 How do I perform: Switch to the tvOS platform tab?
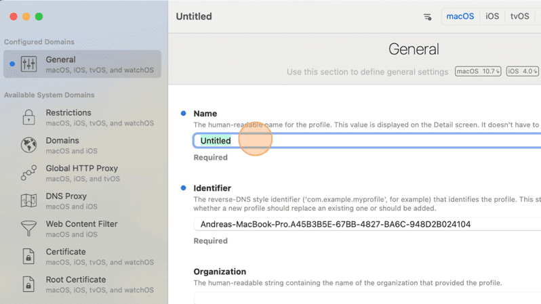pos(519,16)
